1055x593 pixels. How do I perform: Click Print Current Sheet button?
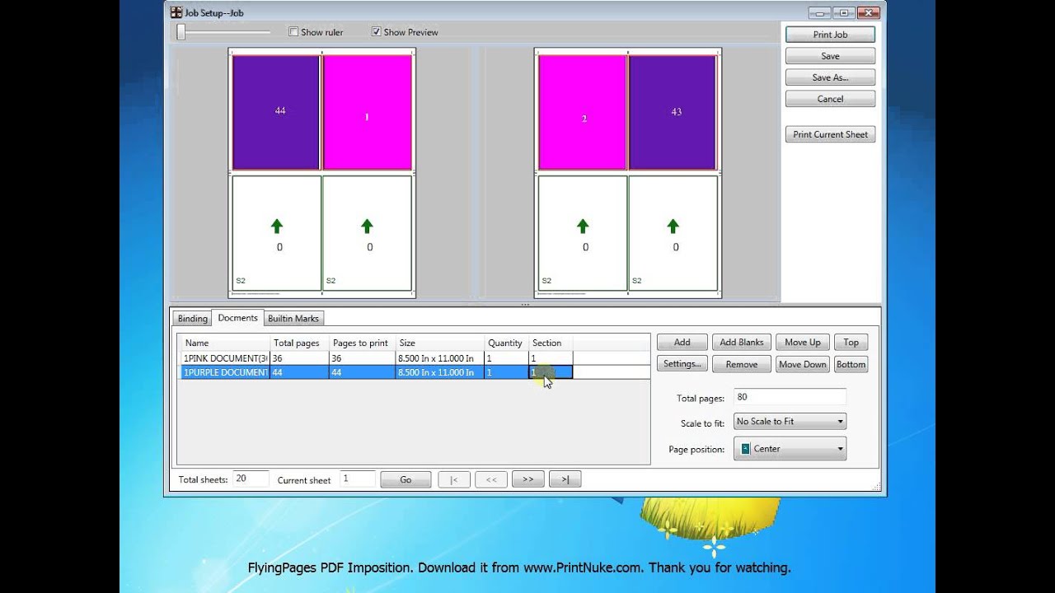[830, 134]
